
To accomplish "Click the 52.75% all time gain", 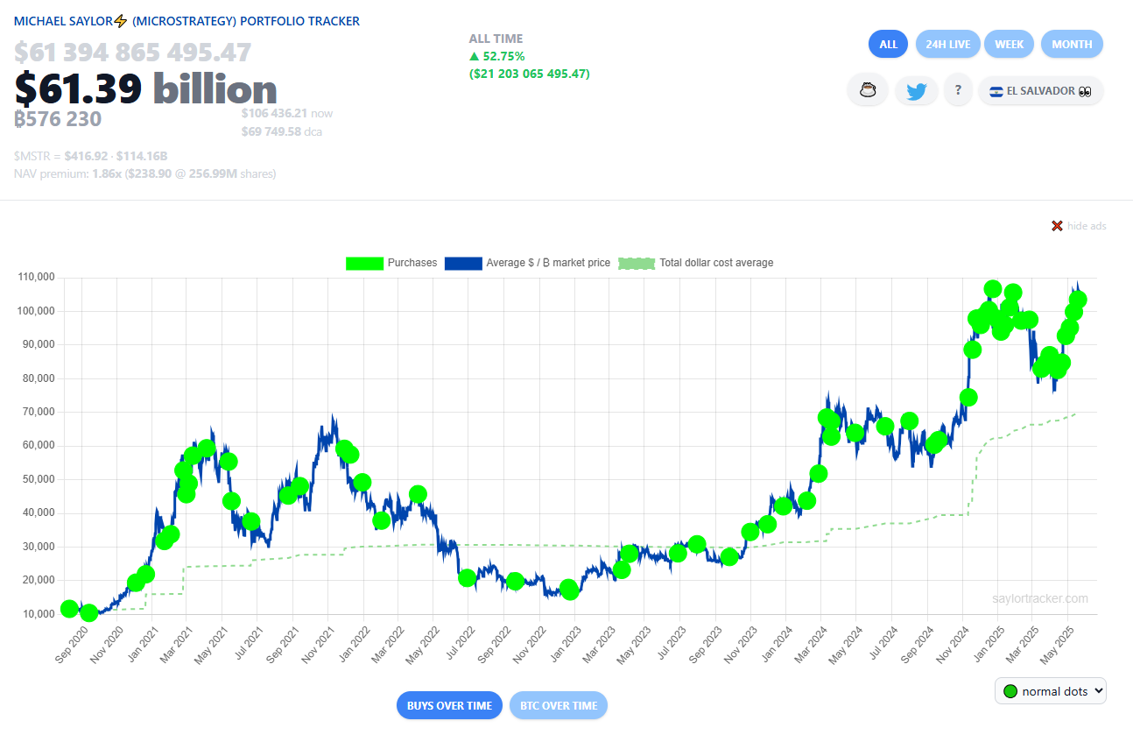I will (497, 56).
